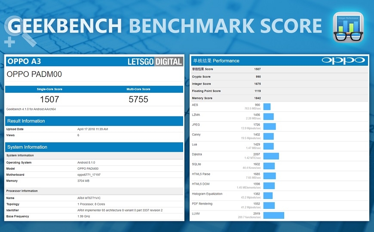Screen dimensions: 374x232
Task: Click the Memory Score value 1842
Action: 258,98
